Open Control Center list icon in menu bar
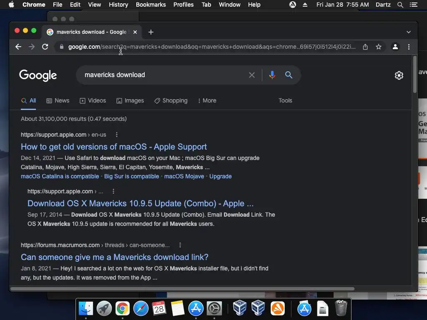 pos(413,5)
